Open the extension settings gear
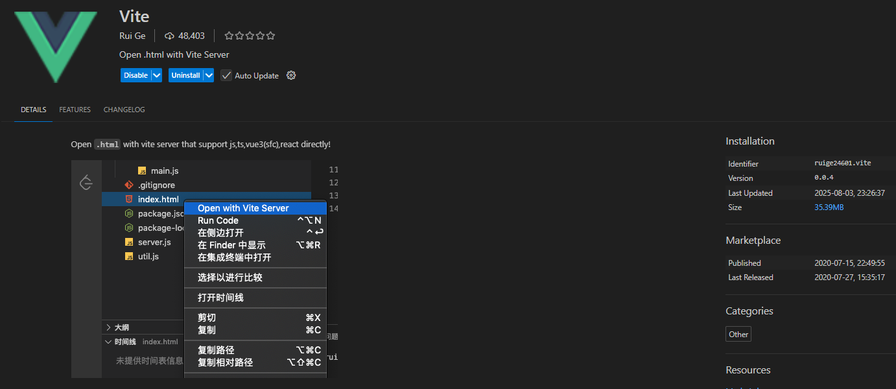 [x=291, y=75]
